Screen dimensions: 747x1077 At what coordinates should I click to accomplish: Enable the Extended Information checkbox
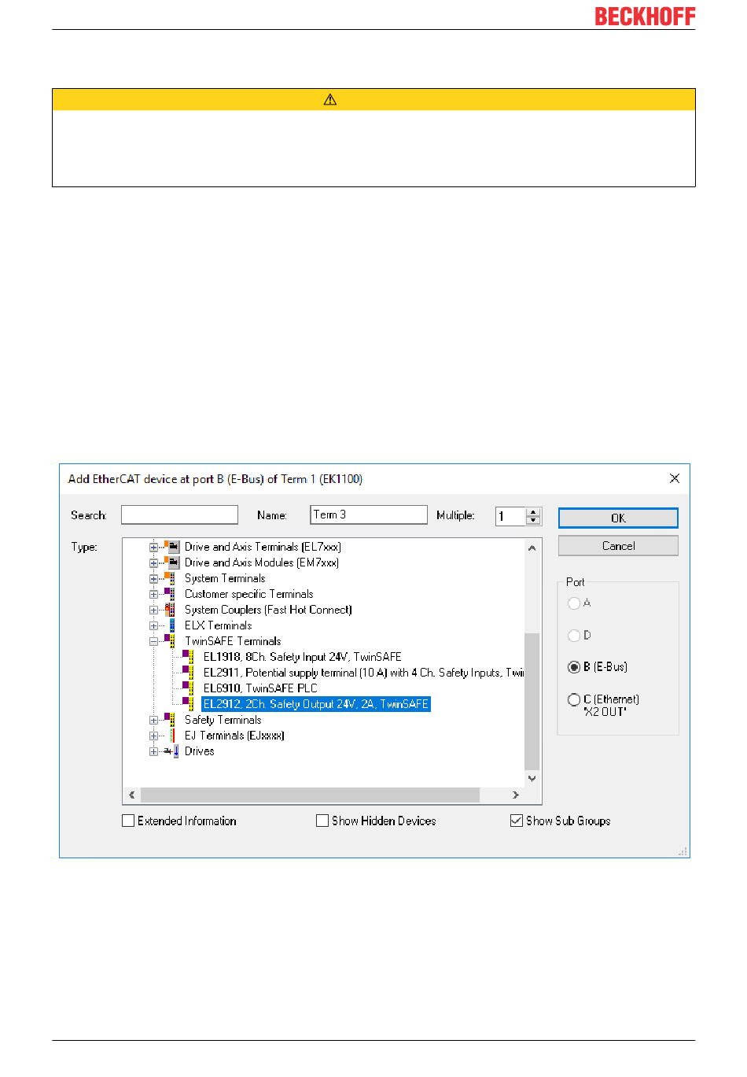128,821
